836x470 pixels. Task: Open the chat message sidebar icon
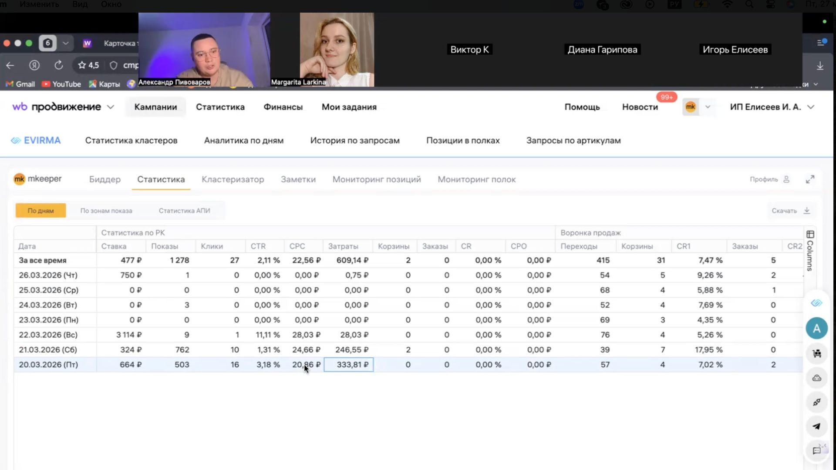click(x=816, y=451)
